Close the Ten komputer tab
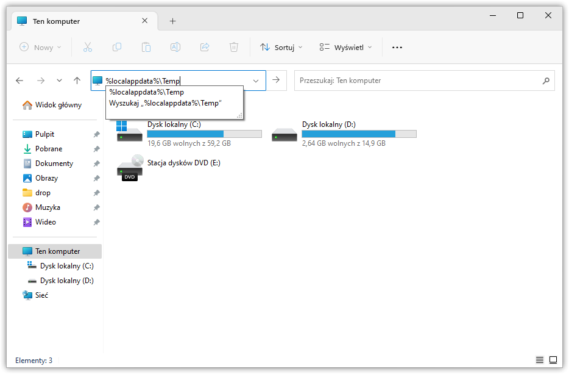Screen dimensions: 569x374 pos(144,21)
